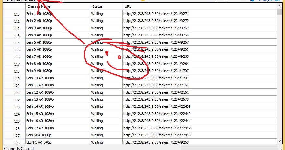Select the Bein 6 AR 1080p channel
This screenshot has height=150, width=285.
point(39,49)
